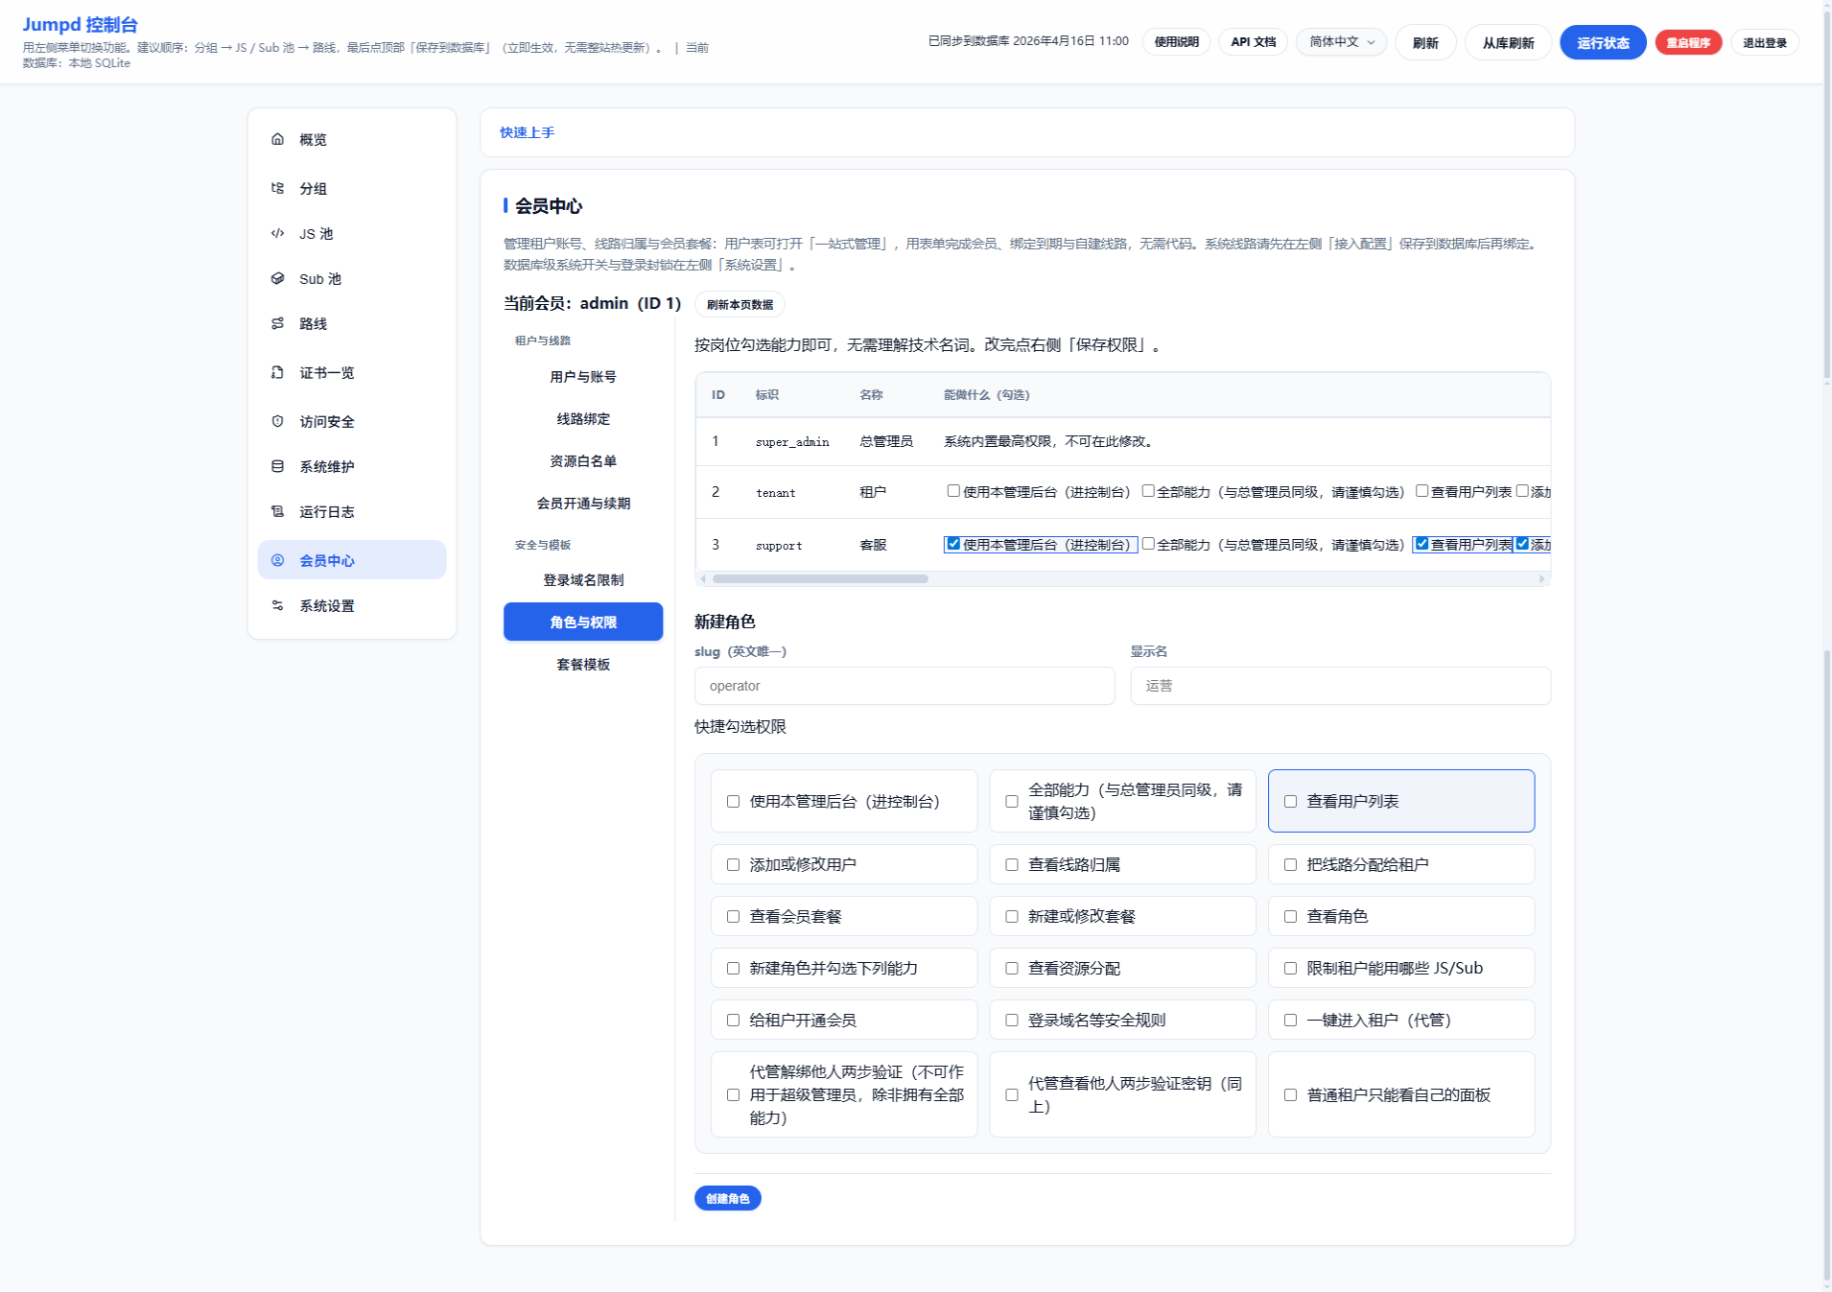
Task: Switch to 用户与账号 tab
Action: point(583,377)
